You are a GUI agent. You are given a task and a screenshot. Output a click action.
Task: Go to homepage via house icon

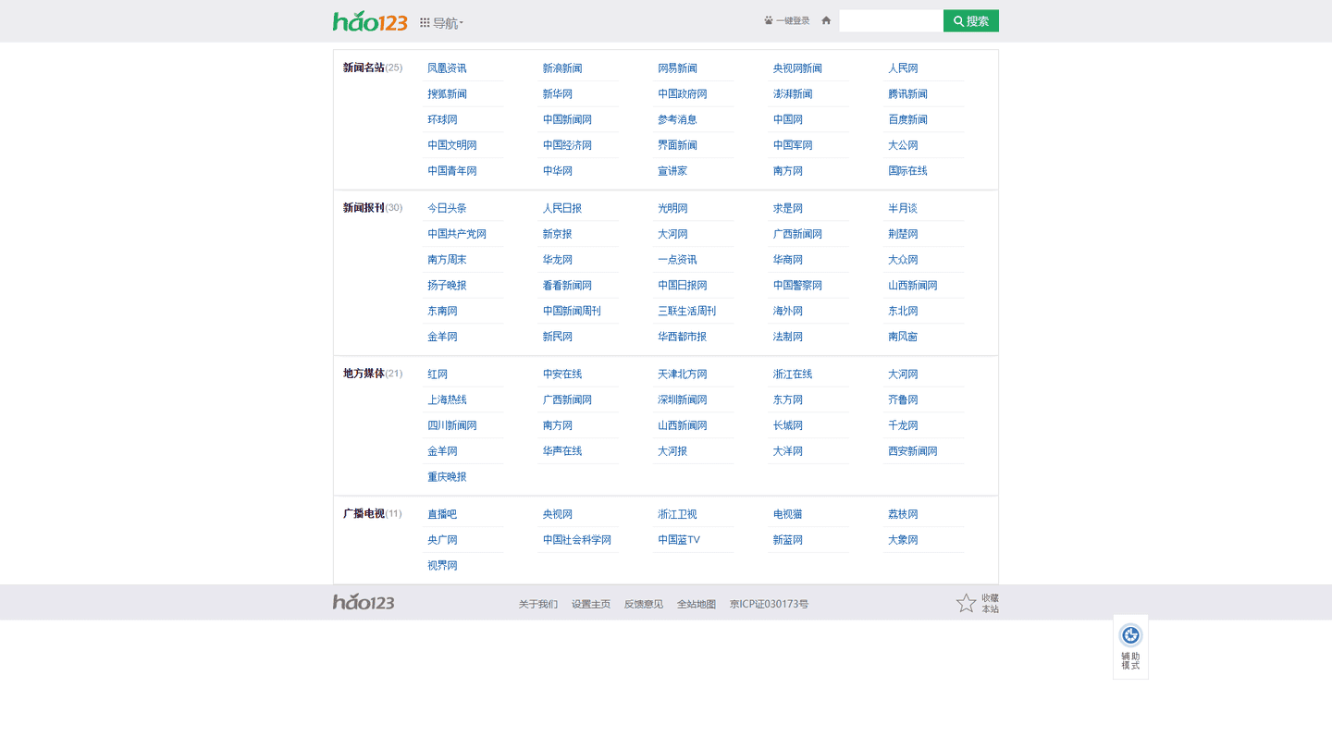[x=826, y=20]
